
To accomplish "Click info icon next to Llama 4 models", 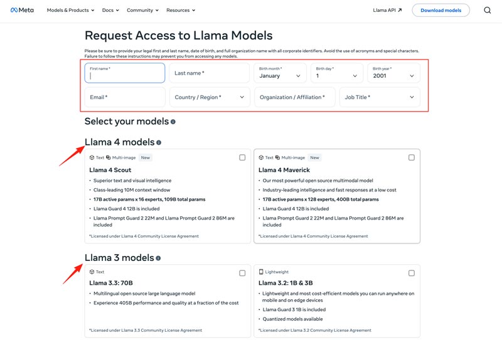I will point(159,143).
